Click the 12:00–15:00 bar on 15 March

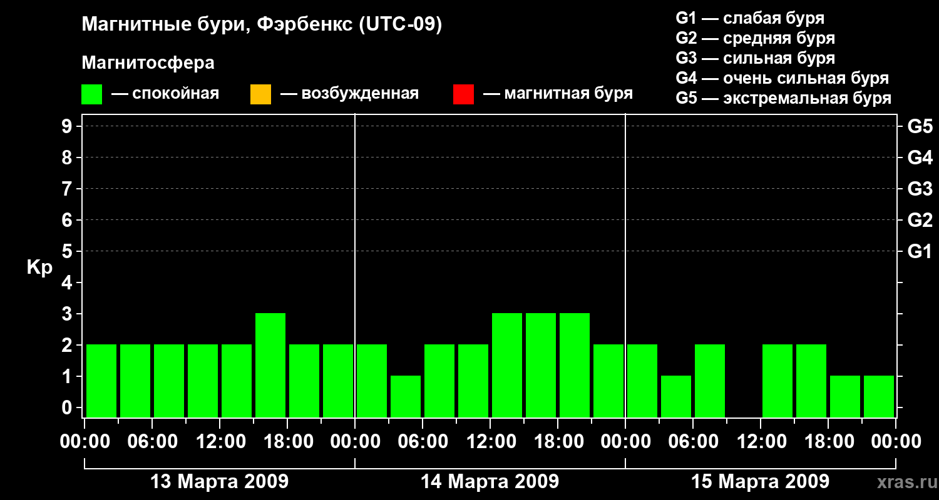coord(777,381)
